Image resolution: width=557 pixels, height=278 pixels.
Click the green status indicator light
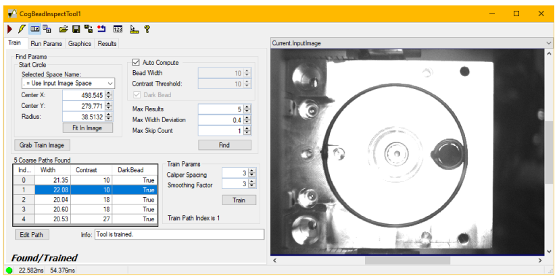pos(9,271)
